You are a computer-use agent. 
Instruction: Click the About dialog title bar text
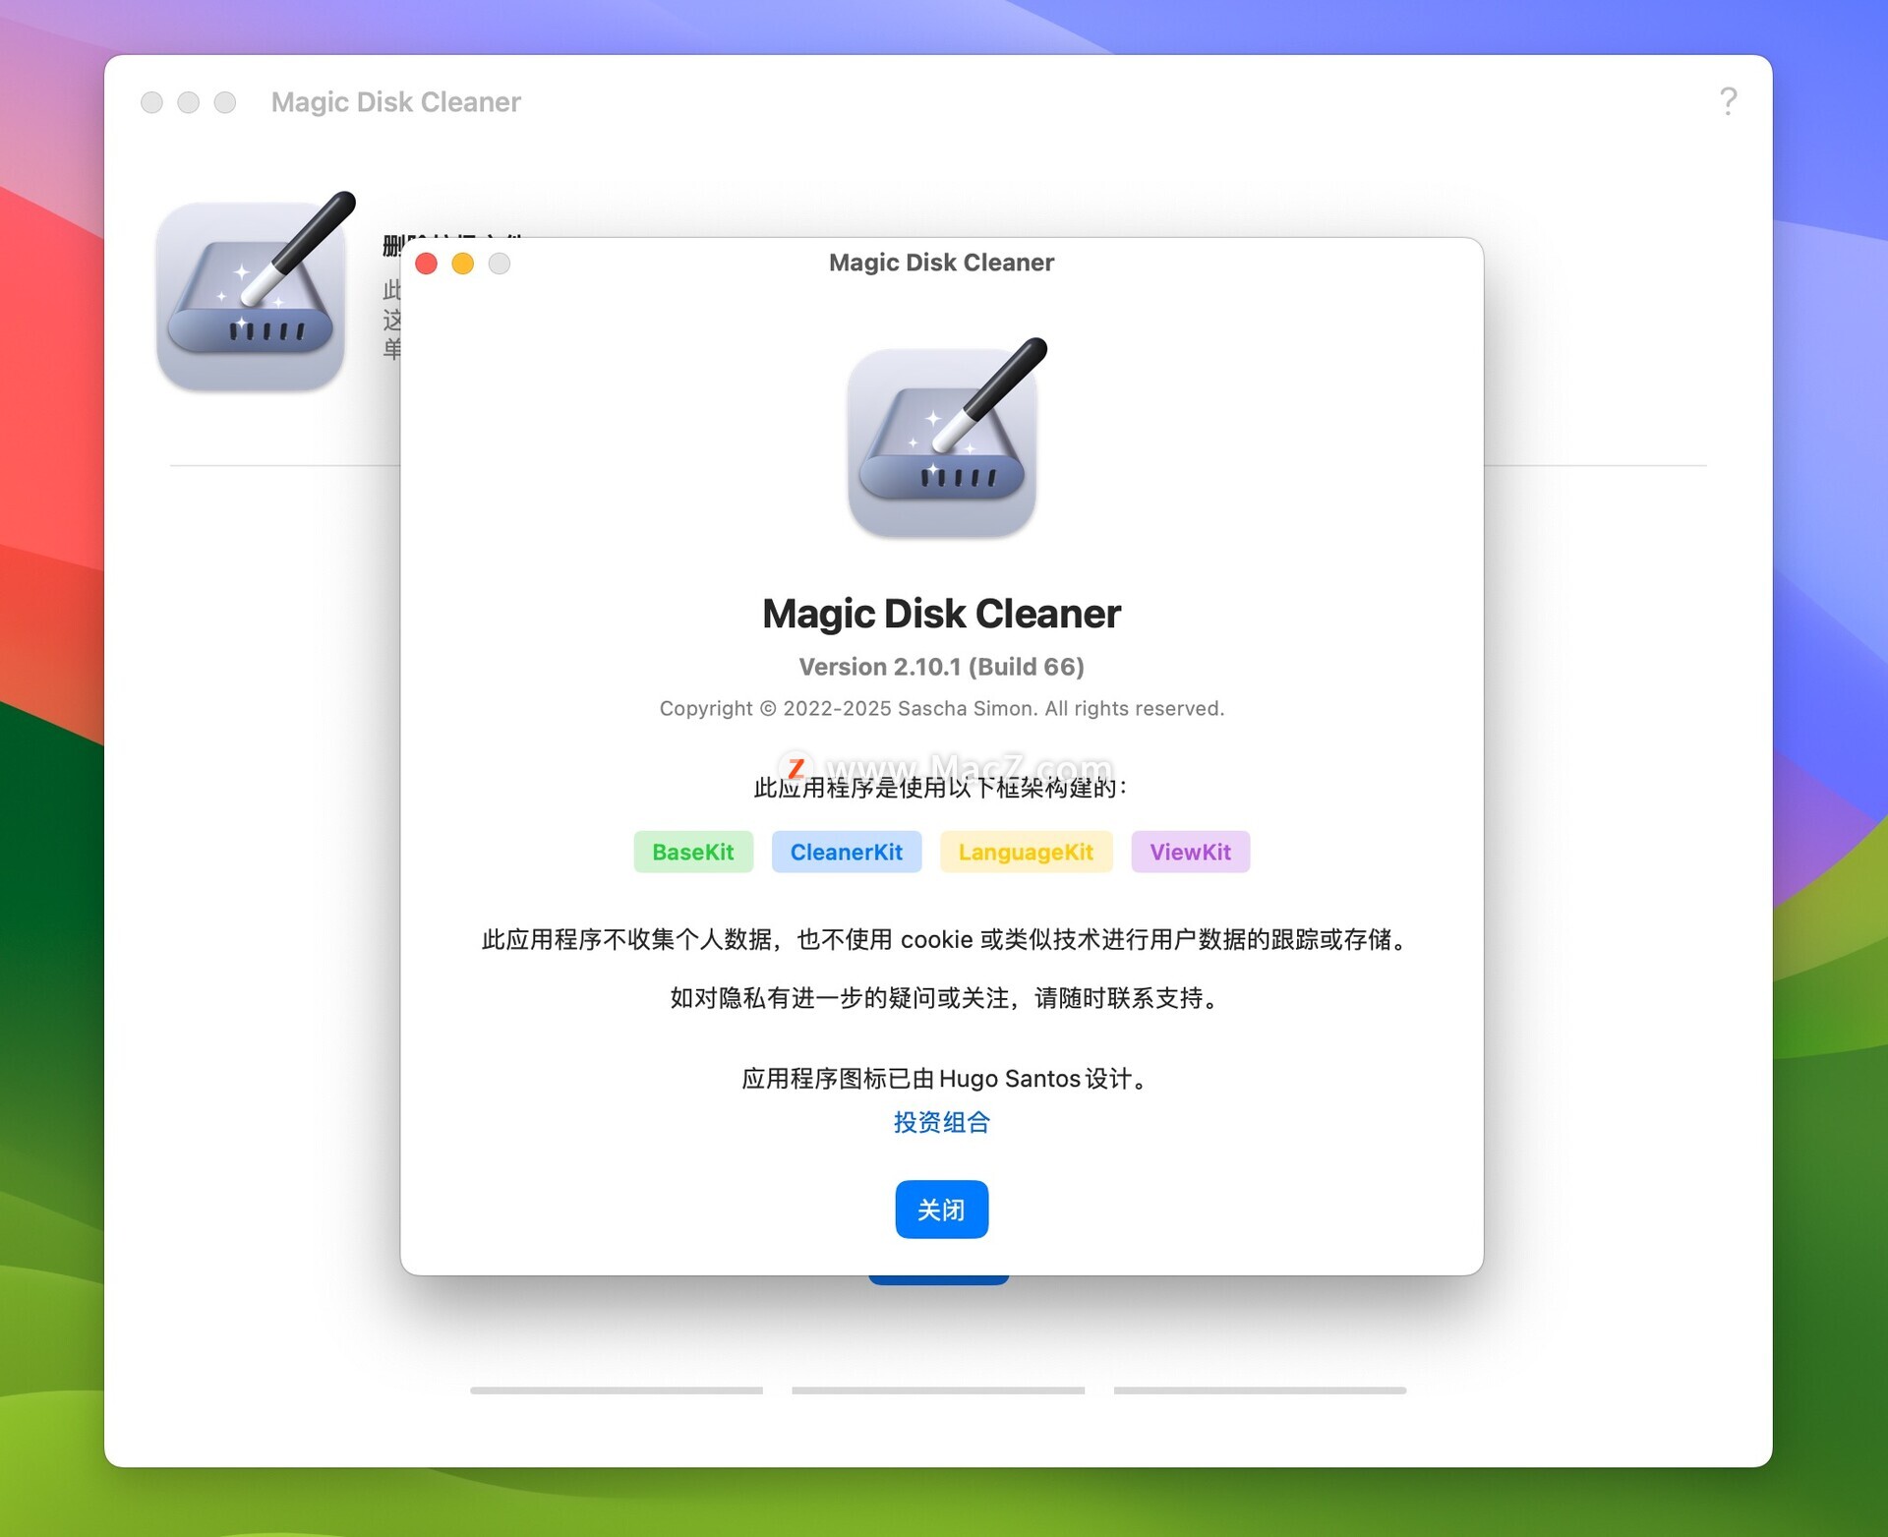point(941,263)
